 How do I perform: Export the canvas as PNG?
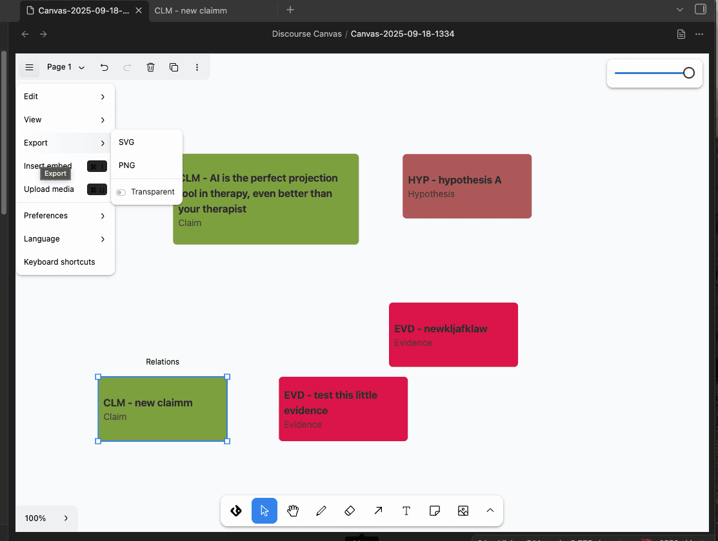126,165
